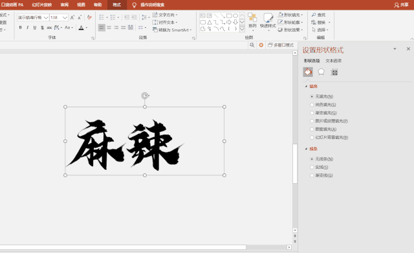The width and height of the screenshot is (414, 253).
Task: Select Solid fill (纯色填充) option
Action: (323, 105)
